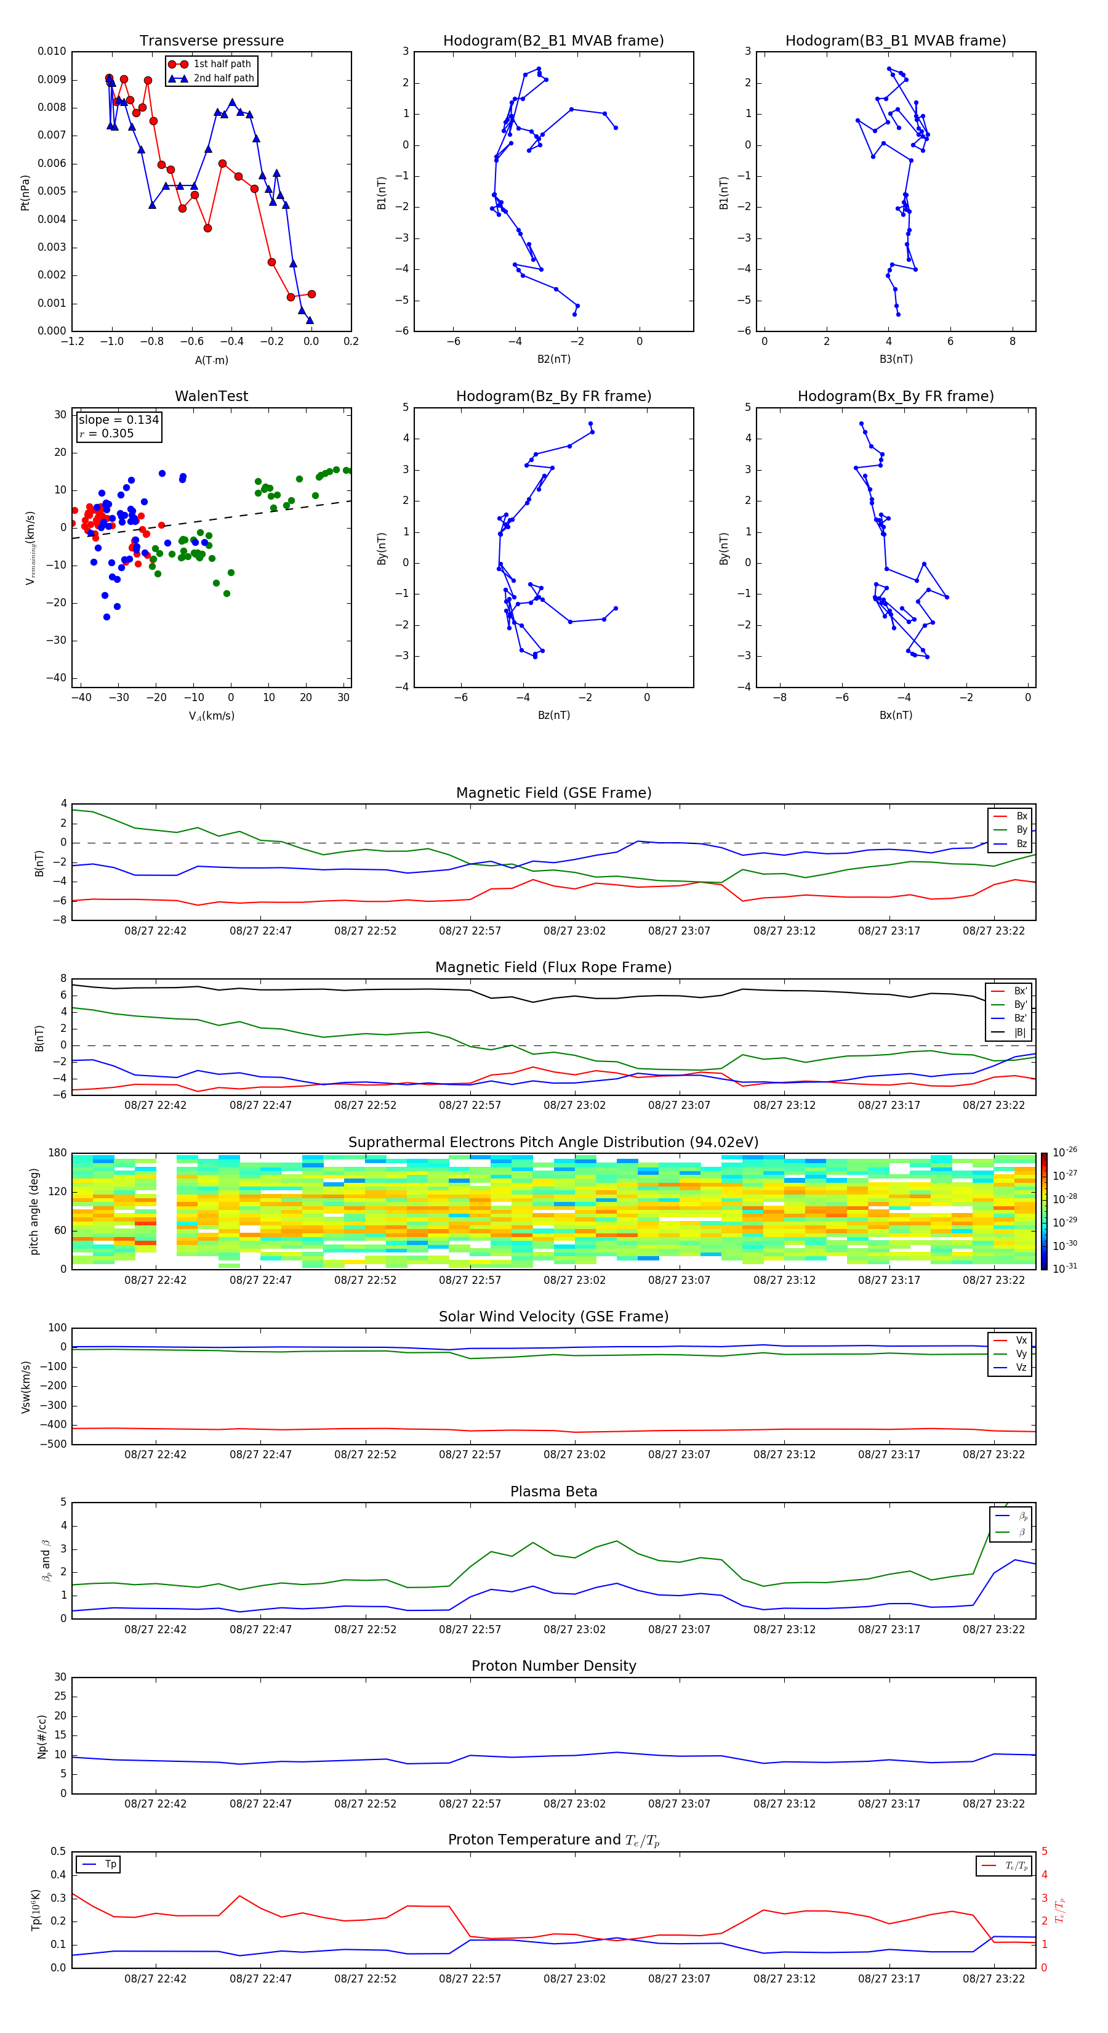
Task: Click the "Magnetic Field (Flux Rope Frame)" title
Action: click(x=553, y=968)
